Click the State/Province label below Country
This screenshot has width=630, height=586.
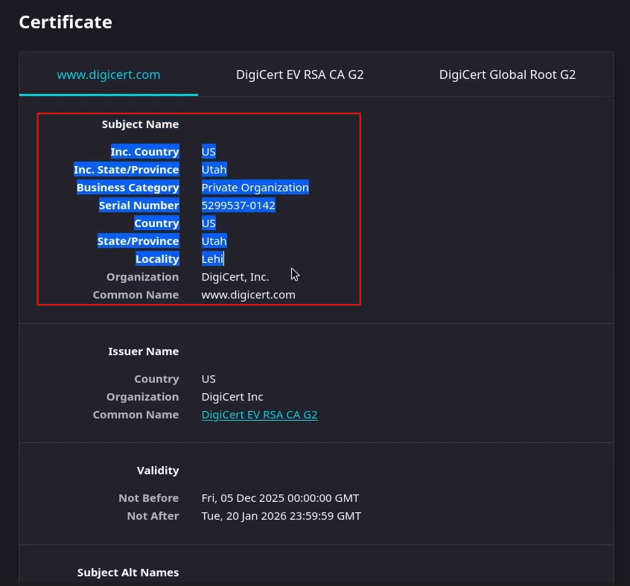click(x=139, y=241)
